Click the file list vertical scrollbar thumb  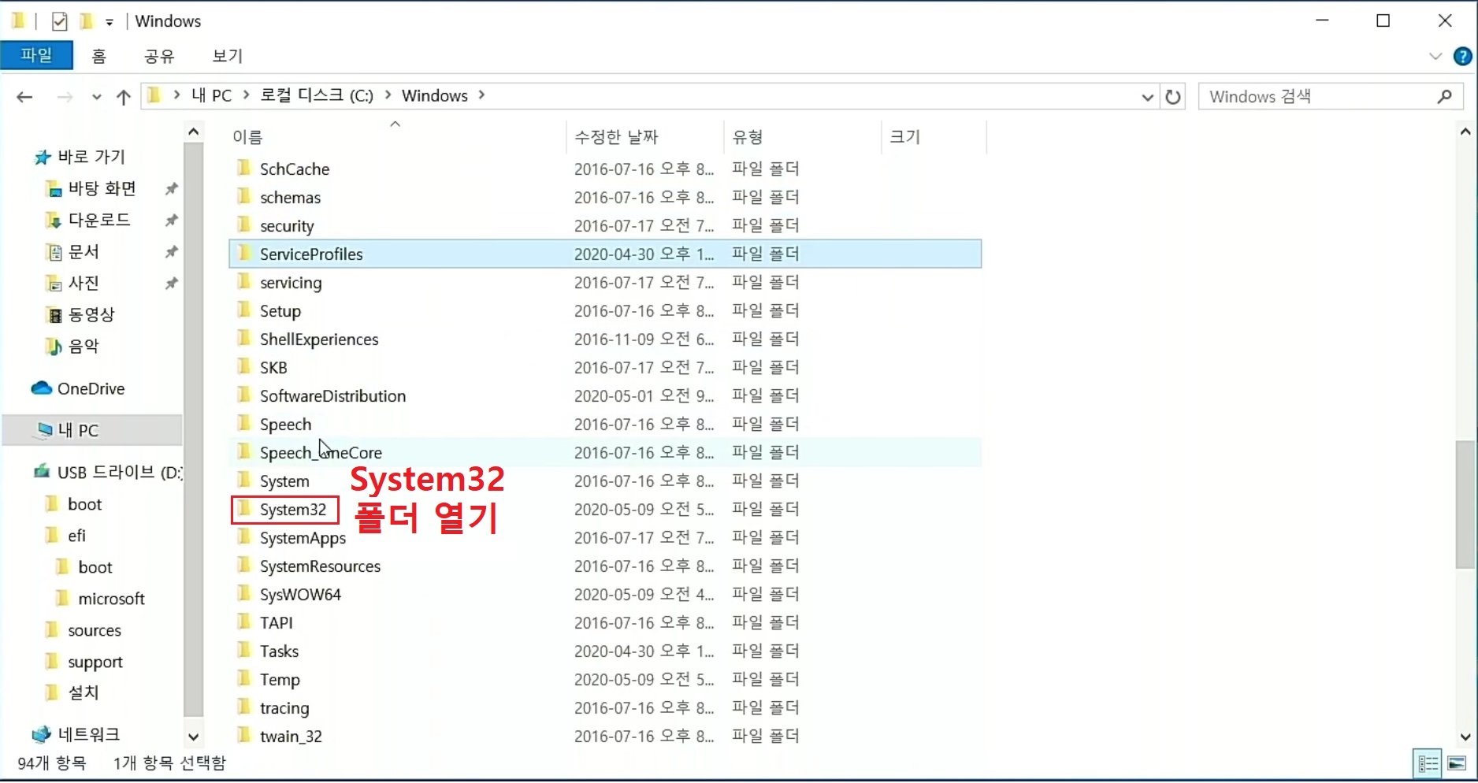pyautogui.click(x=1465, y=504)
